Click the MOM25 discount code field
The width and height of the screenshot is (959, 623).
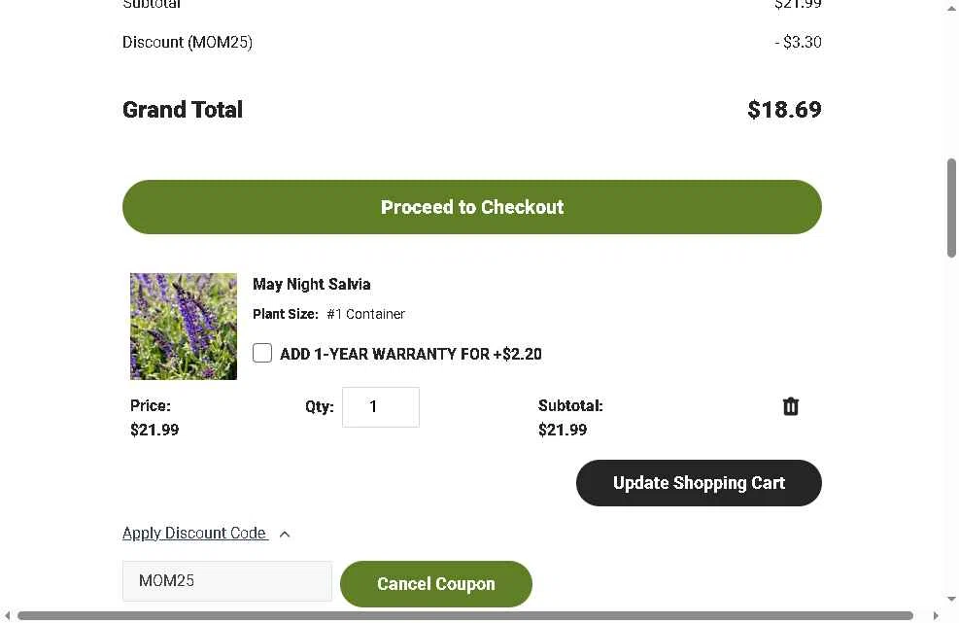click(227, 581)
